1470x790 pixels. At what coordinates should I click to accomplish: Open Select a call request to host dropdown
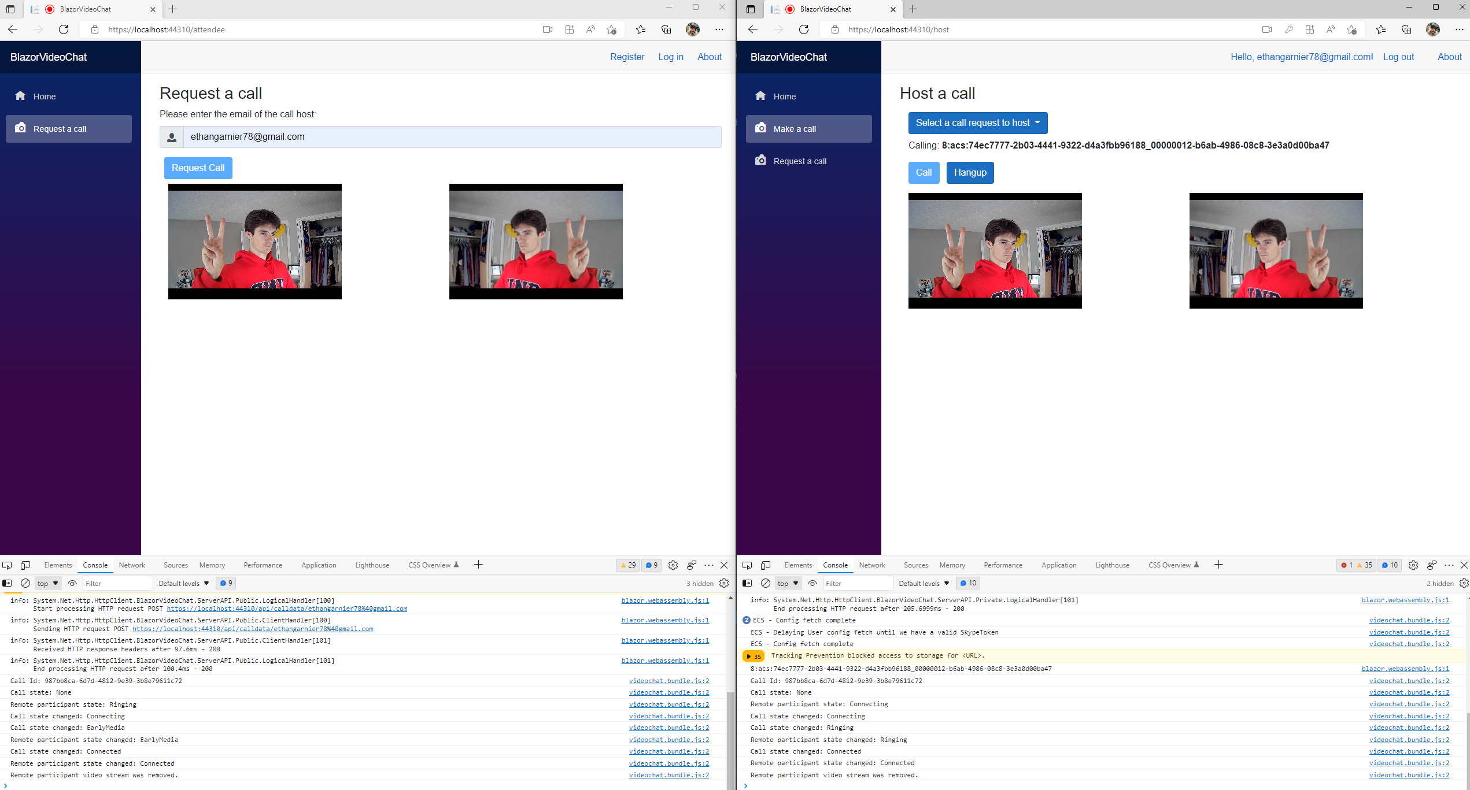(977, 123)
